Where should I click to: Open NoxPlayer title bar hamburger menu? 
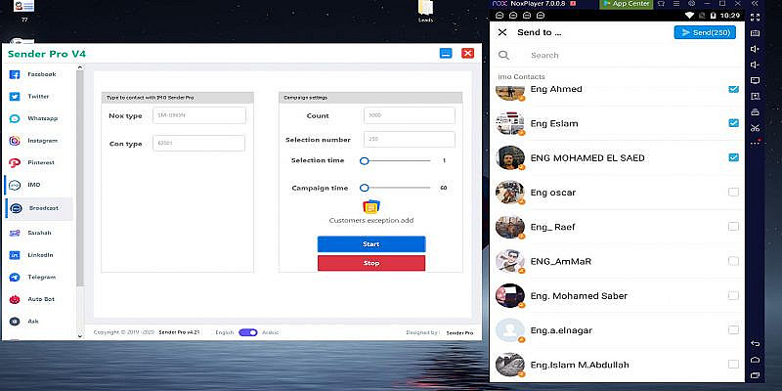point(675,4)
